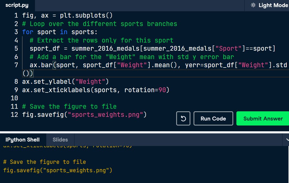Toggle Light Mode
Image resolution: width=289 pixels, height=183 pixels.
(x=269, y=5)
